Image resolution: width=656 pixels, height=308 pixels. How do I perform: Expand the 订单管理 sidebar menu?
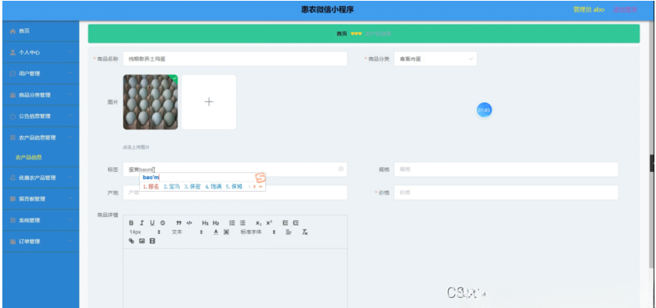pos(41,241)
